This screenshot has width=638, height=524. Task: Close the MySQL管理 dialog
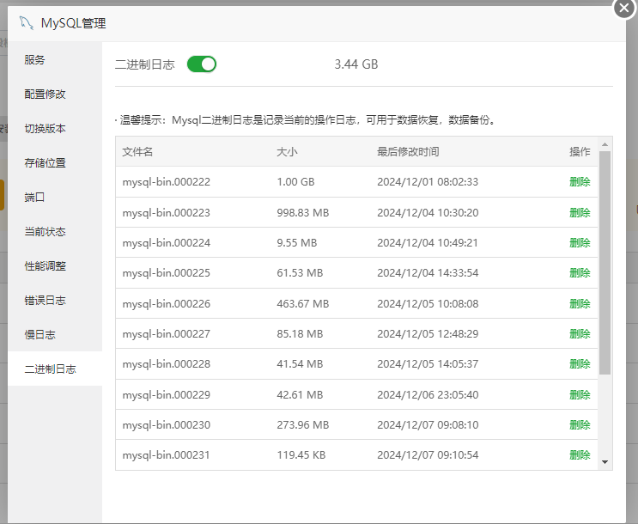[x=624, y=8]
